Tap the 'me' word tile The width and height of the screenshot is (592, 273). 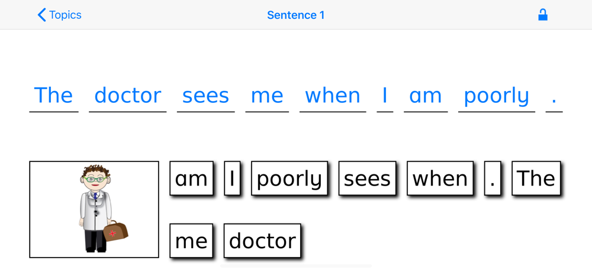[191, 240]
